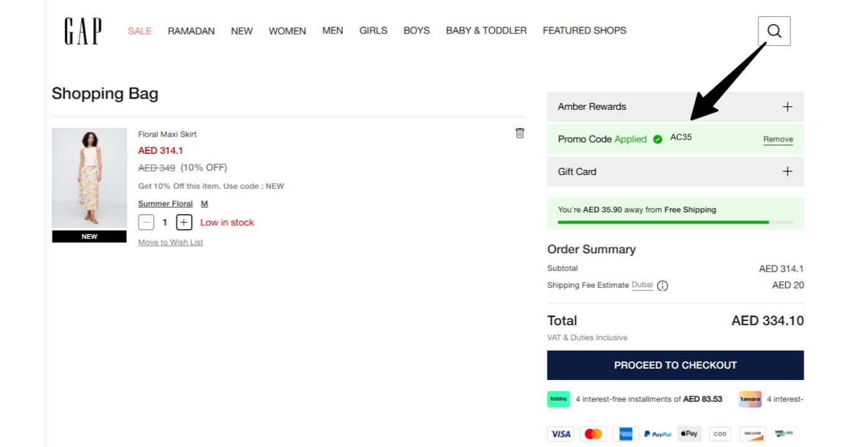Screen dimensions: 851x447
Task: Open the RAMADAN menu
Action: tap(191, 31)
